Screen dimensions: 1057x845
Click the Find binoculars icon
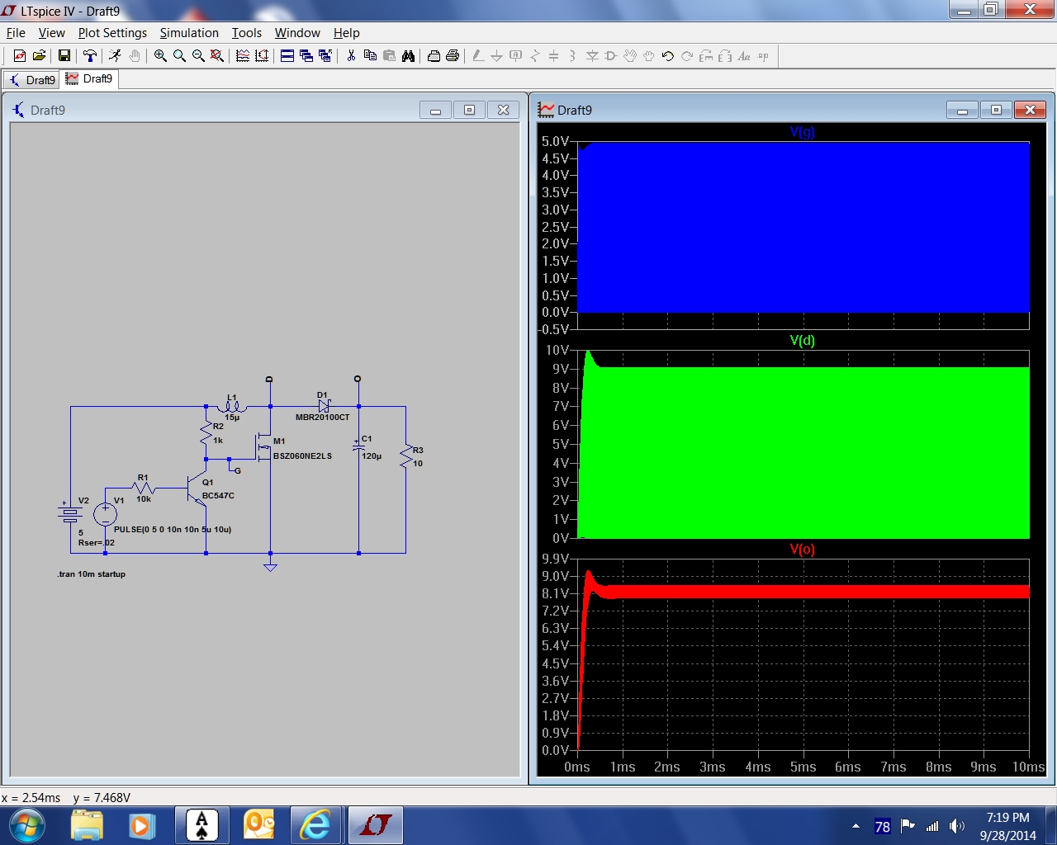[x=408, y=56]
